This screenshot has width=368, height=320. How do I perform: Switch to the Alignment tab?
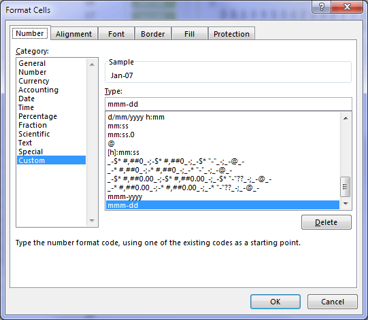[x=73, y=34]
